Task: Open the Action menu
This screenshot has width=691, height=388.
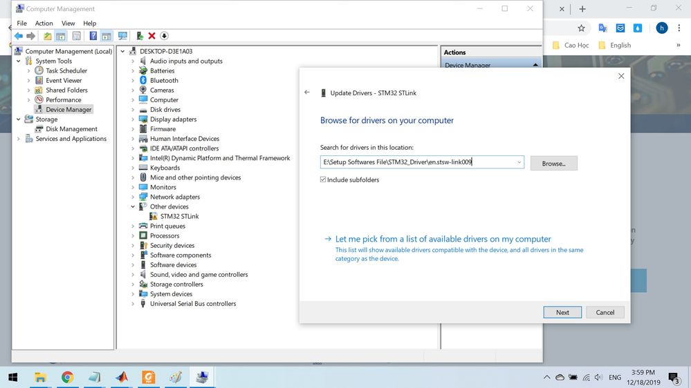Action: [44, 23]
